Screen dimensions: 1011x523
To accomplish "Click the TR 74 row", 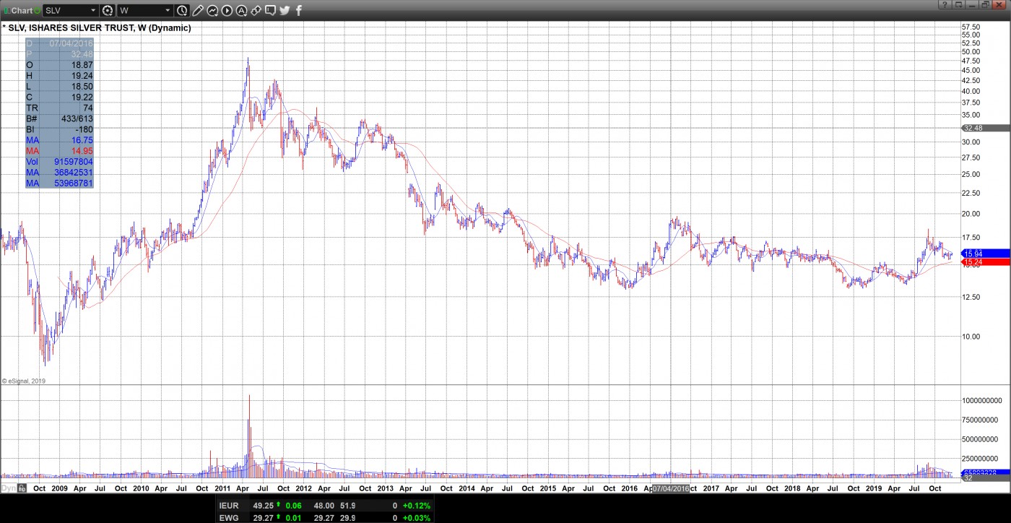I will [59, 108].
